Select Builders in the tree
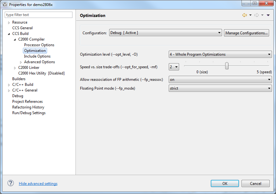276x194 pixels. click(x=19, y=79)
